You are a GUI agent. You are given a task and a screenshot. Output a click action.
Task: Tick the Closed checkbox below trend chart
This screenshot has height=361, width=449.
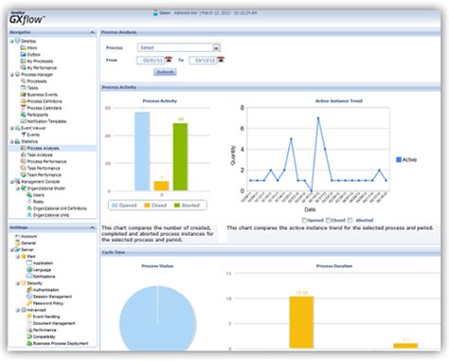(328, 220)
